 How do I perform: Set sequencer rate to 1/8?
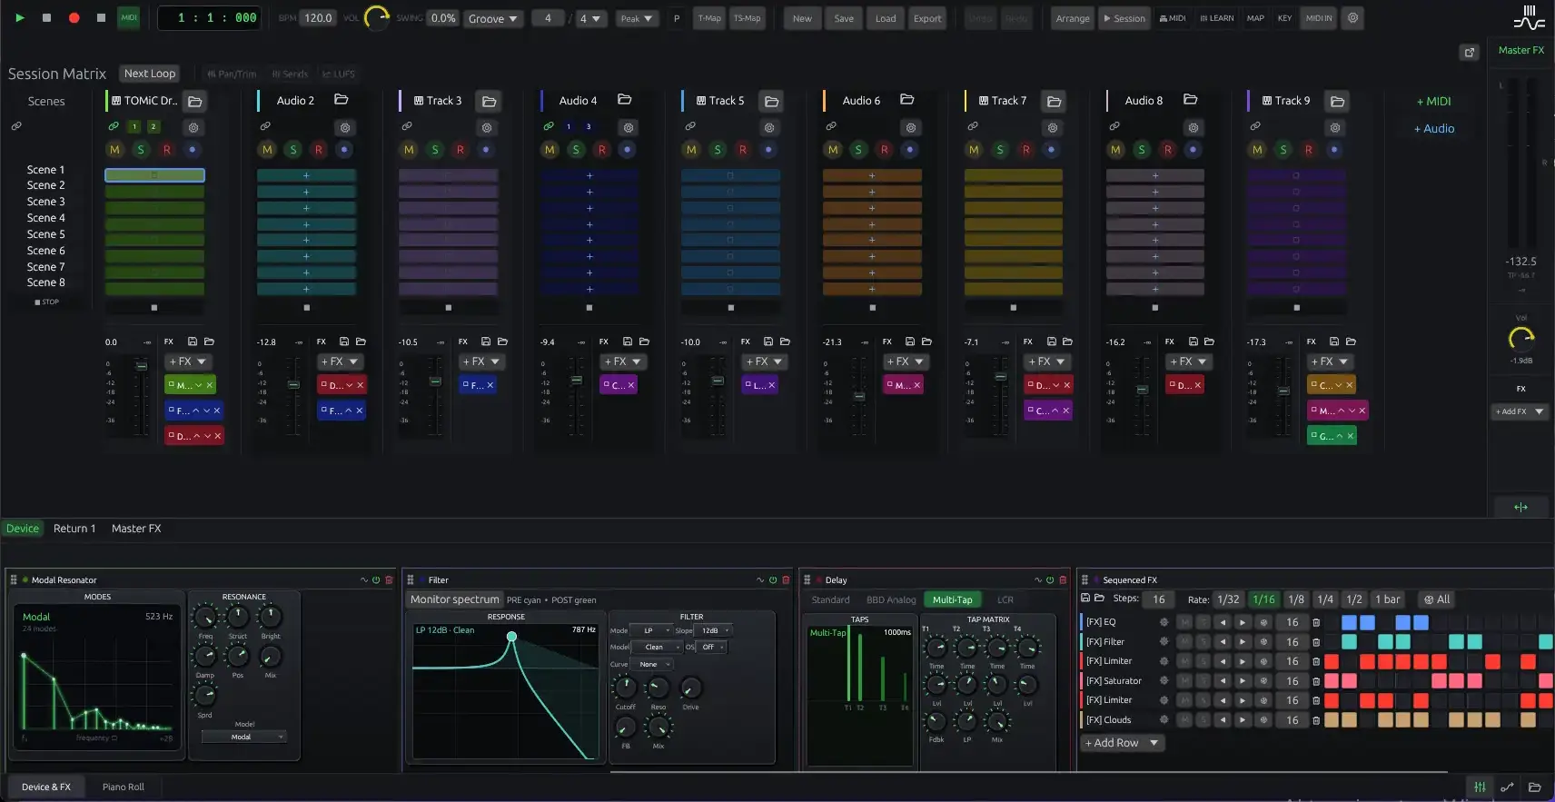point(1296,599)
